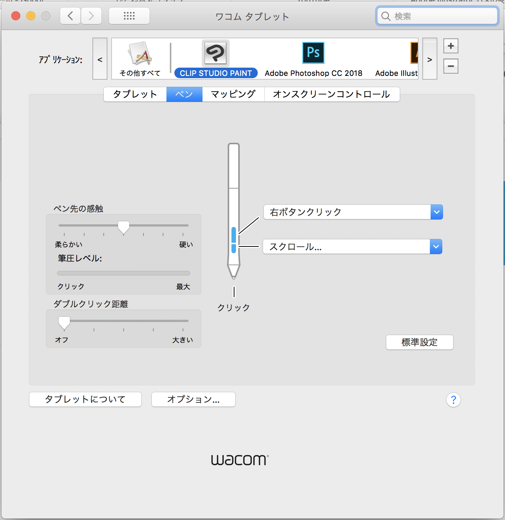Close the ワコム タブレット window
This screenshot has height=520, width=505.
[16, 16]
